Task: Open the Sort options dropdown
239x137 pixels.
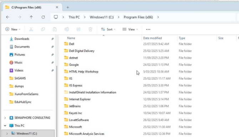Action: tap(108, 29)
